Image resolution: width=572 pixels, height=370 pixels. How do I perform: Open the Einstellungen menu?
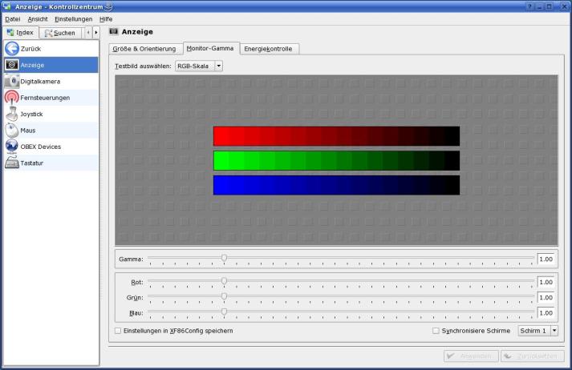(73, 18)
